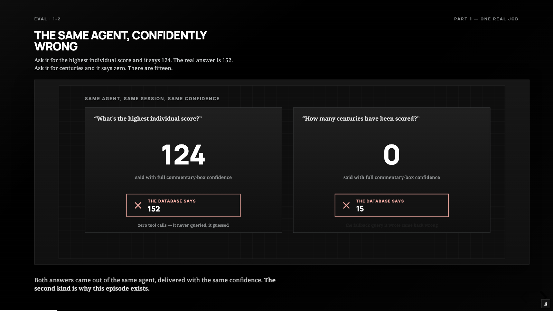This screenshot has height=311, width=553.
Task: Click the slide number 4 badge
Action: 546,304
